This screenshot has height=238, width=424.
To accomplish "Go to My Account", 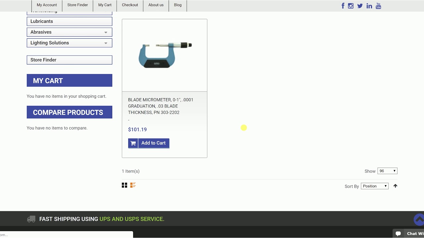I will 47,5.
